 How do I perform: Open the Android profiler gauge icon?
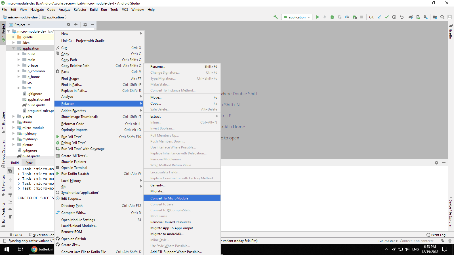(x=347, y=17)
